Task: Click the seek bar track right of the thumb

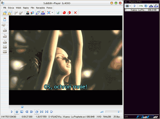Action: (x=73, y=107)
